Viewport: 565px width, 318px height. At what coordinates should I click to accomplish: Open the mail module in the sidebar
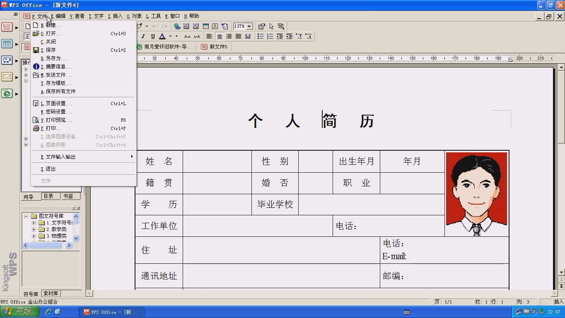(x=7, y=77)
